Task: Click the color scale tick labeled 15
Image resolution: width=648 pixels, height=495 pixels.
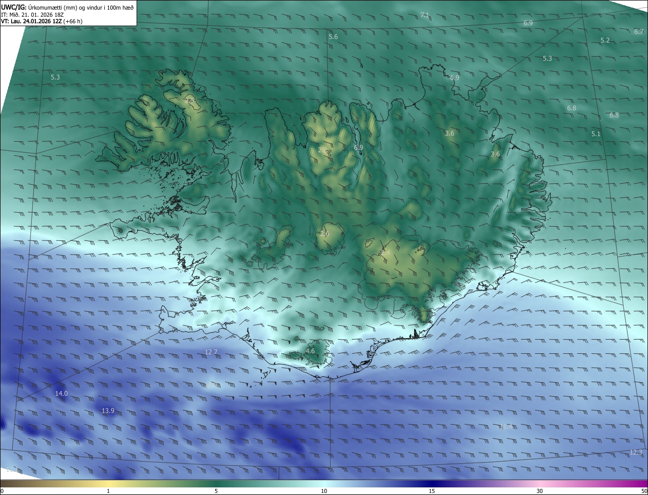Action: point(432,491)
